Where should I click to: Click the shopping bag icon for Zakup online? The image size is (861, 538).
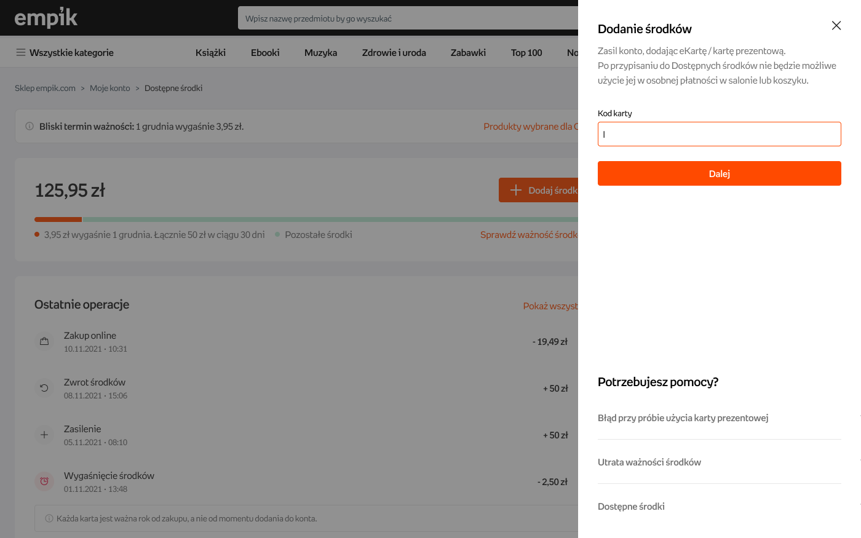44,341
